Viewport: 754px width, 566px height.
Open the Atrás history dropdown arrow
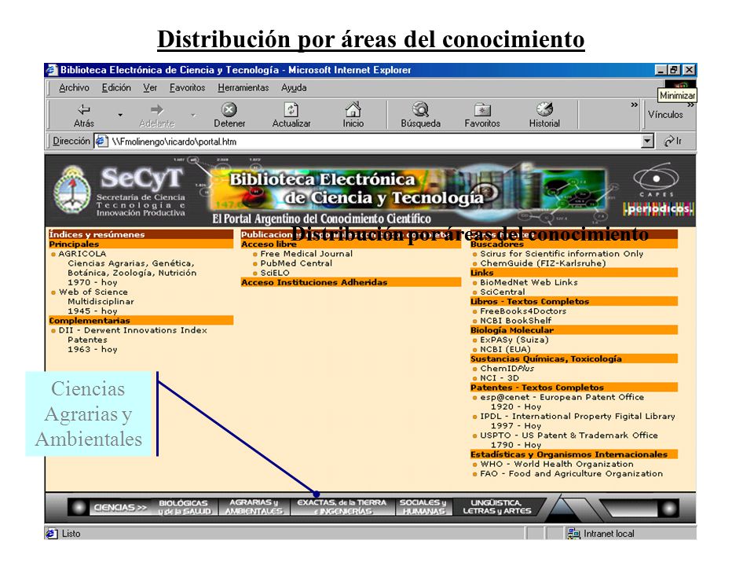pos(120,115)
